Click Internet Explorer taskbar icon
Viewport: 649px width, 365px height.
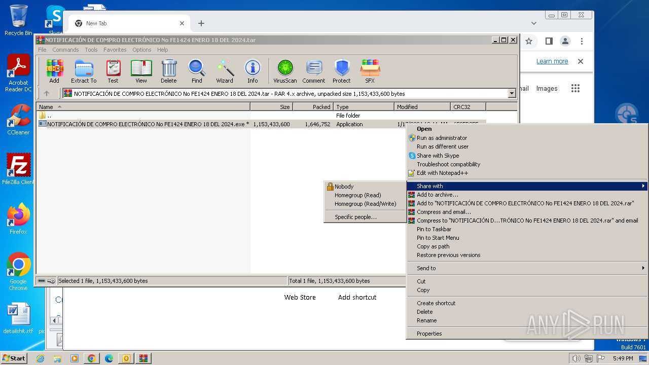pyautogui.click(x=41, y=358)
